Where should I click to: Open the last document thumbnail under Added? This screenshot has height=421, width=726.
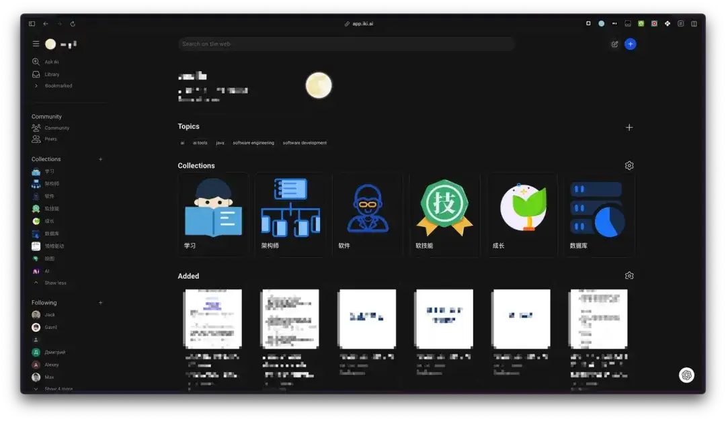click(598, 319)
